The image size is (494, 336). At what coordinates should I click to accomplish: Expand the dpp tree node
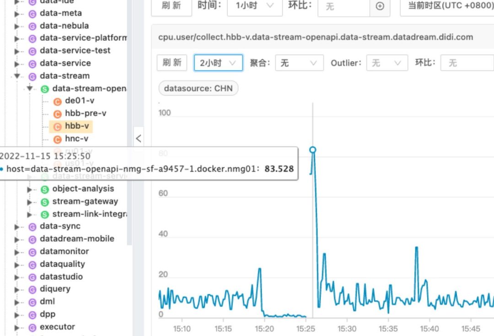[17, 315]
